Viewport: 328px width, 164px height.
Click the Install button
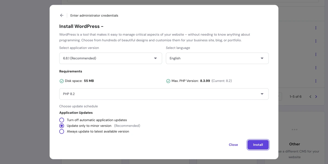pos(258,145)
